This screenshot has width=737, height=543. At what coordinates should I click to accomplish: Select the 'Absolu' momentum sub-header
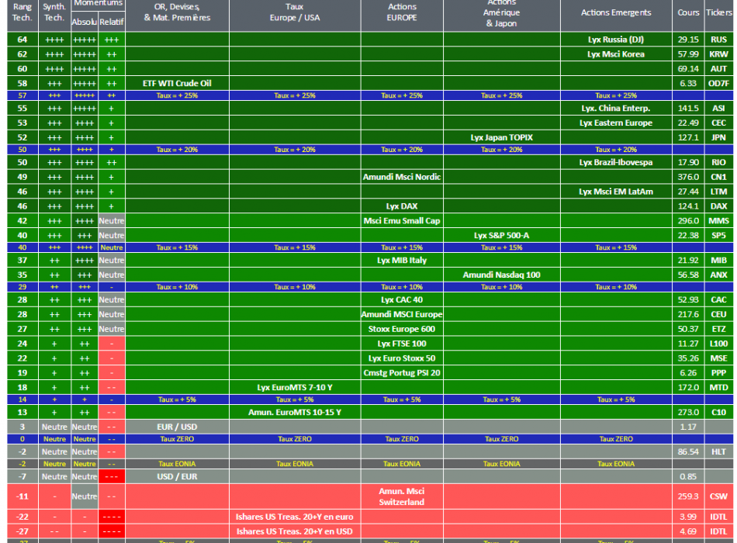[84, 22]
